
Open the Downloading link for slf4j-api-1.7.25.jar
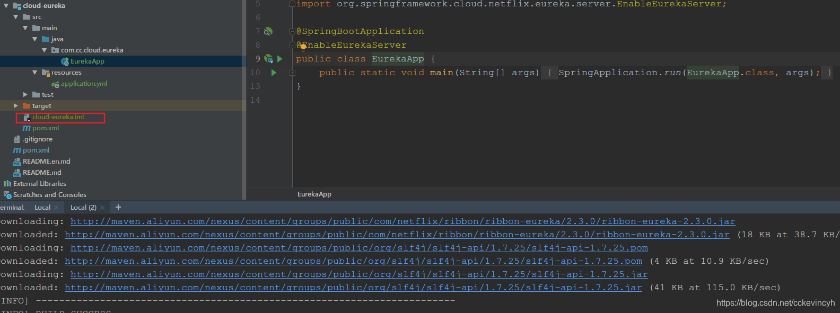pyautogui.click(x=359, y=274)
